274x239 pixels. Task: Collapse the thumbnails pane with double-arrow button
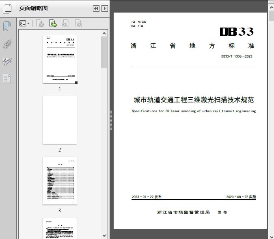point(96,9)
